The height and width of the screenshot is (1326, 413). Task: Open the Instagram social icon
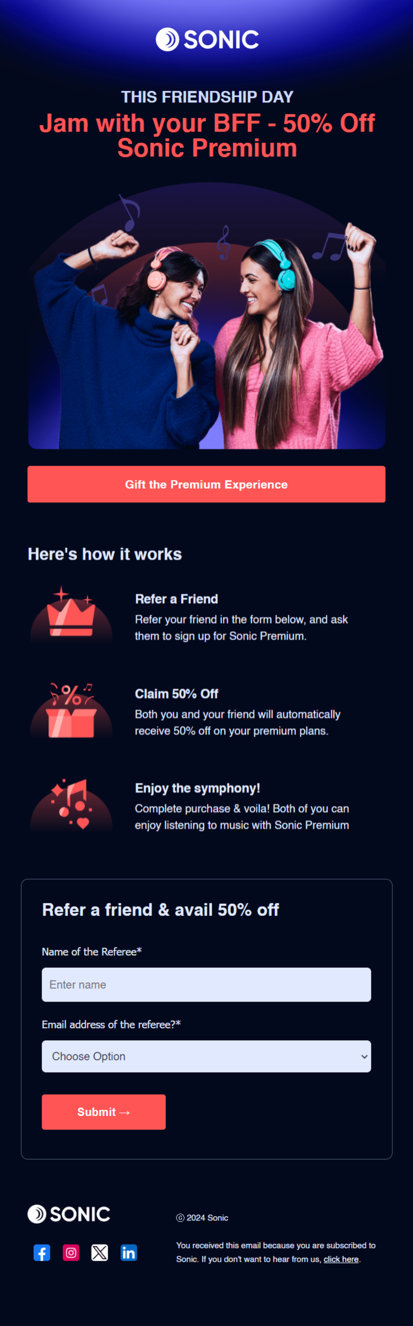tap(71, 1252)
